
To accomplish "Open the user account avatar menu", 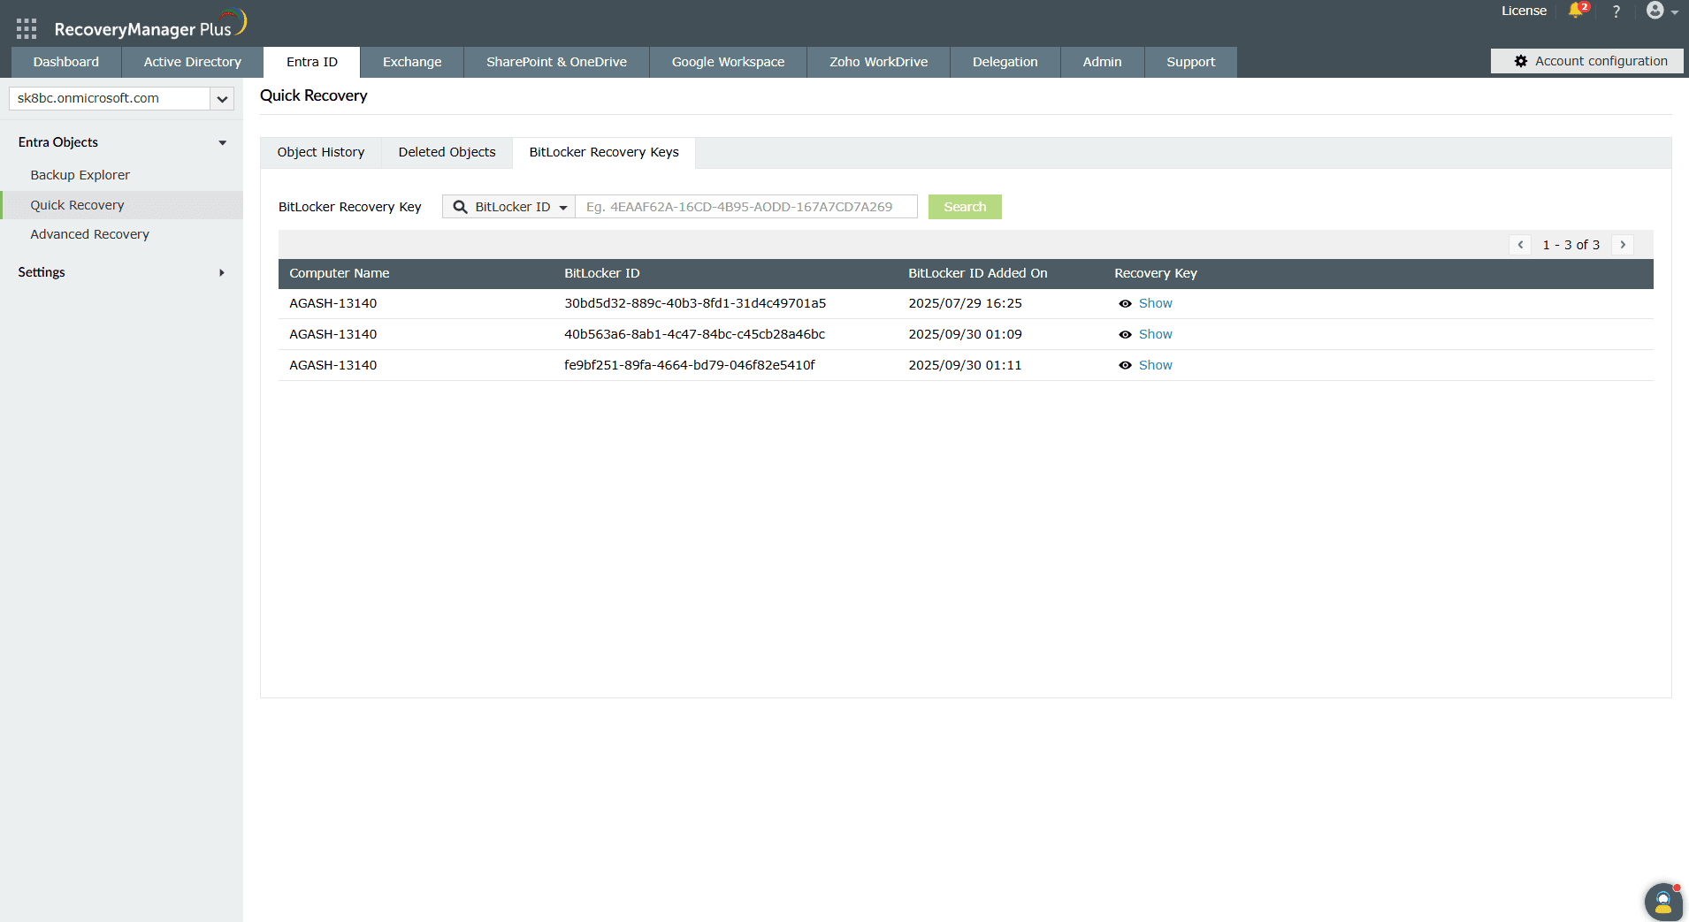I will [1662, 11].
